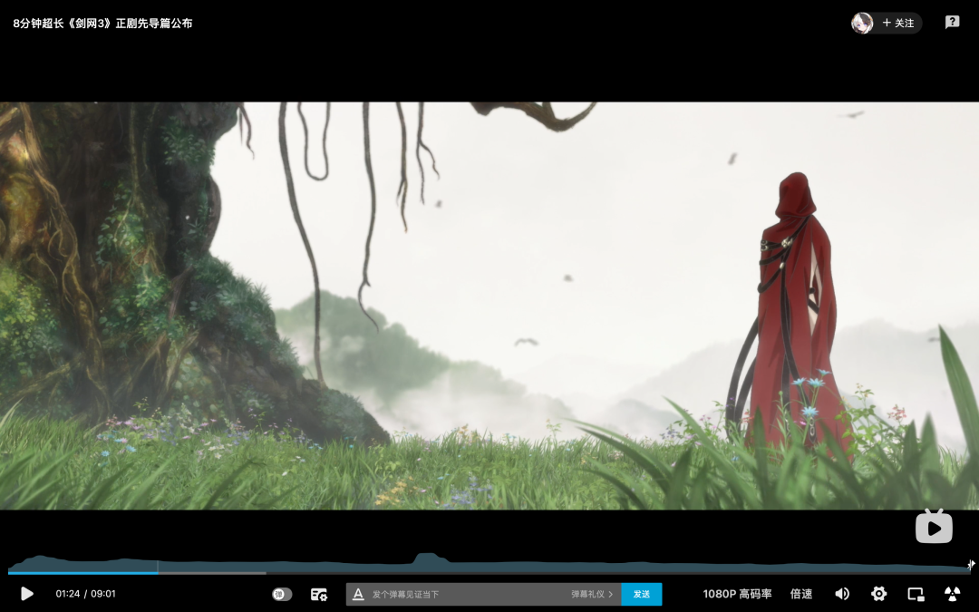This screenshot has width=979, height=612.
Task: Enable picture-in-picture mode icon
Action: click(916, 594)
